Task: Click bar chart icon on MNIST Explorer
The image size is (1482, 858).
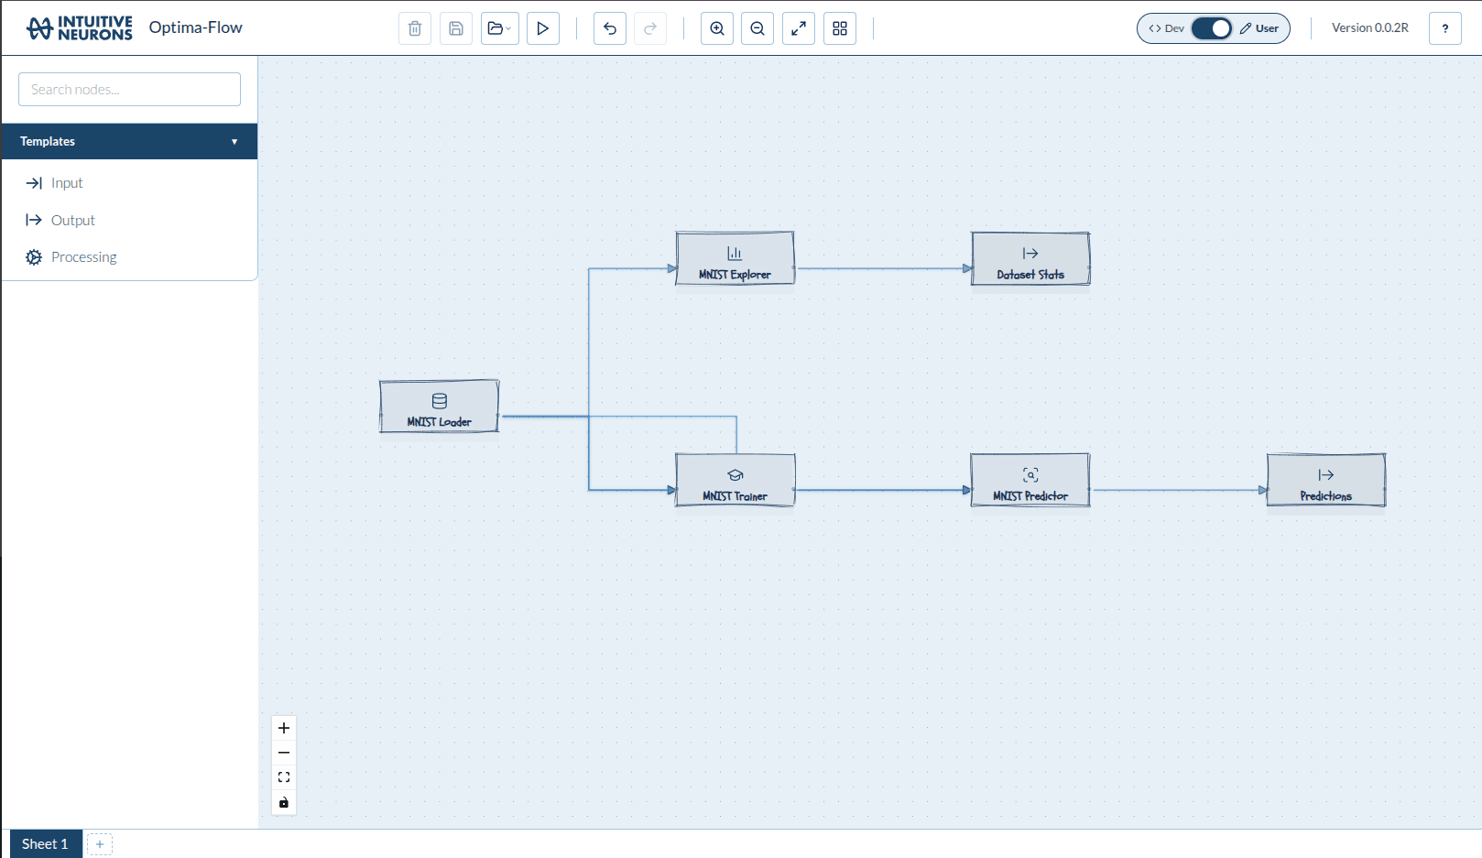Action: coord(735,253)
